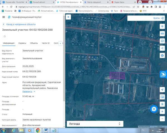
Task: Click the date value 20.05.2025
Action: pos(28,66)
